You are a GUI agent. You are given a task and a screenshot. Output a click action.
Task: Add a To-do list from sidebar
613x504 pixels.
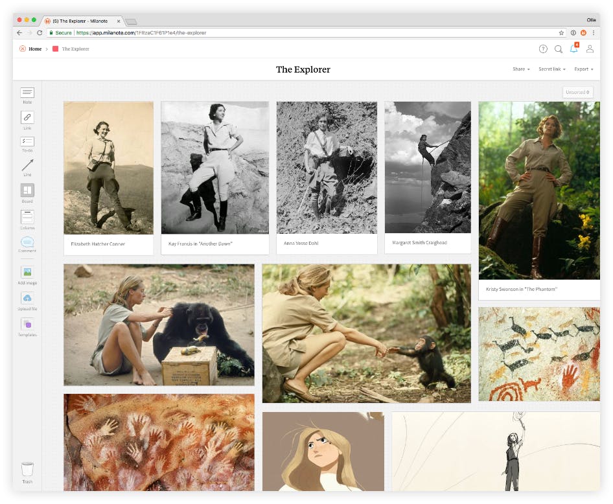coord(27,141)
